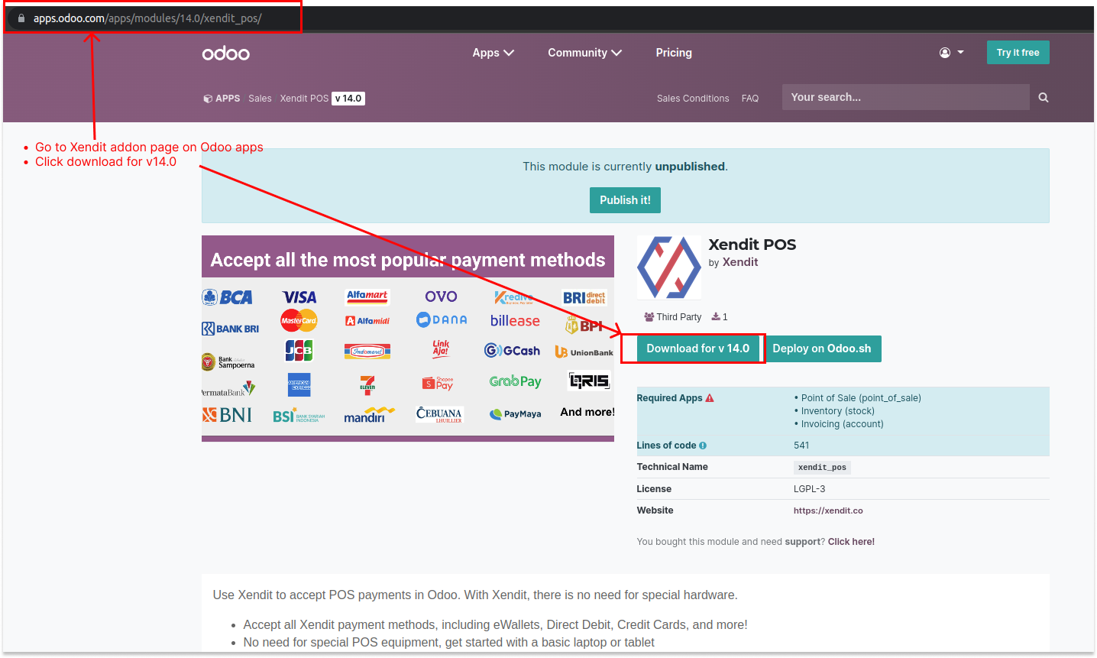Click the LGPL-3 license value
The image size is (1097, 658).
810,489
